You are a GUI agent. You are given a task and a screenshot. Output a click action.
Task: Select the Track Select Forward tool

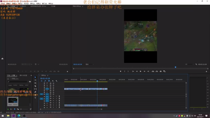(35, 80)
